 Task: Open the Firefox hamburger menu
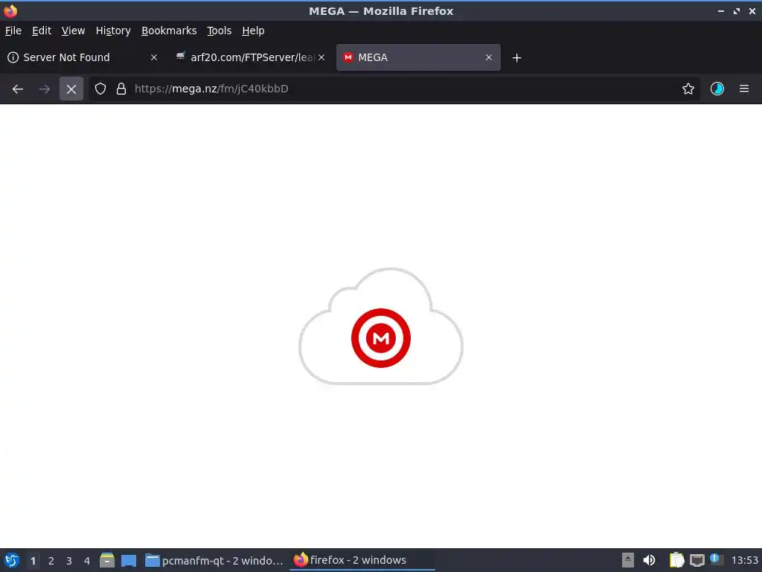pyautogui.click(x=744, y=89)
